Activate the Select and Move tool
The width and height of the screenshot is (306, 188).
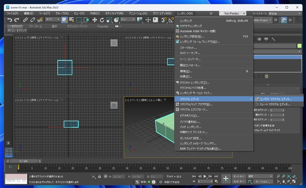pos(94,20)
